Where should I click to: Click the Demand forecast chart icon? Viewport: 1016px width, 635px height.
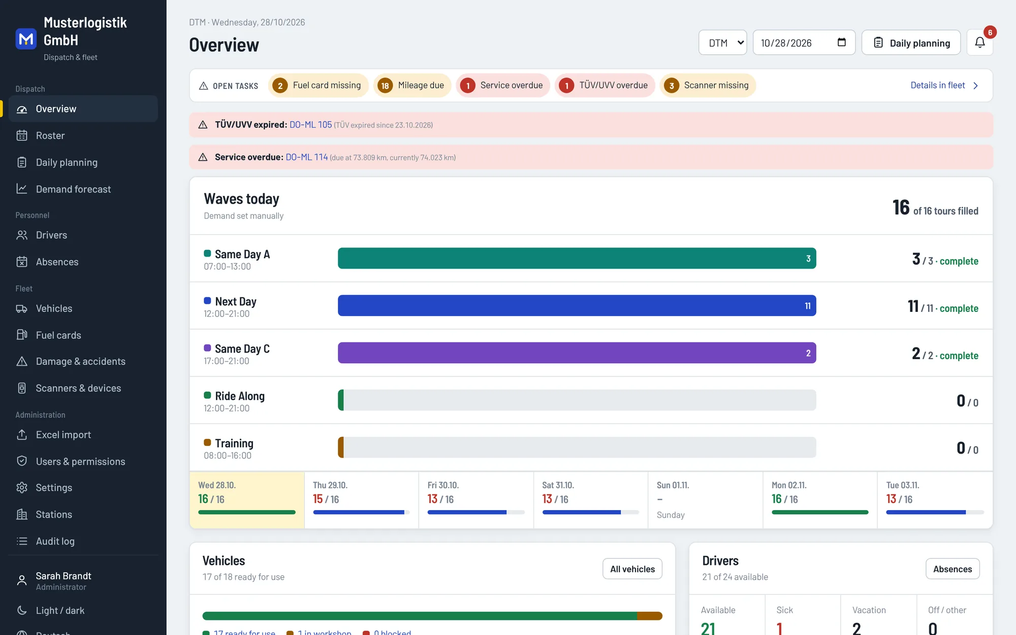pos(22,189)
